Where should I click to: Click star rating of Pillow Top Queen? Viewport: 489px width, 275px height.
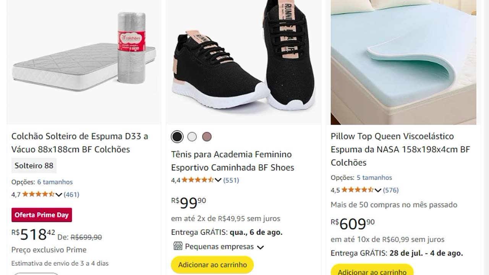point(357,190)
